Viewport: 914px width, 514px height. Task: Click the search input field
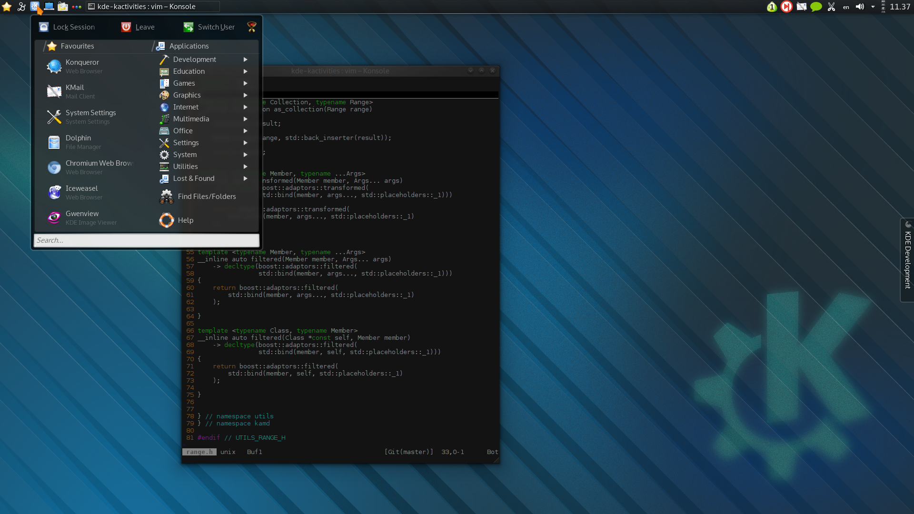[146, 240]
